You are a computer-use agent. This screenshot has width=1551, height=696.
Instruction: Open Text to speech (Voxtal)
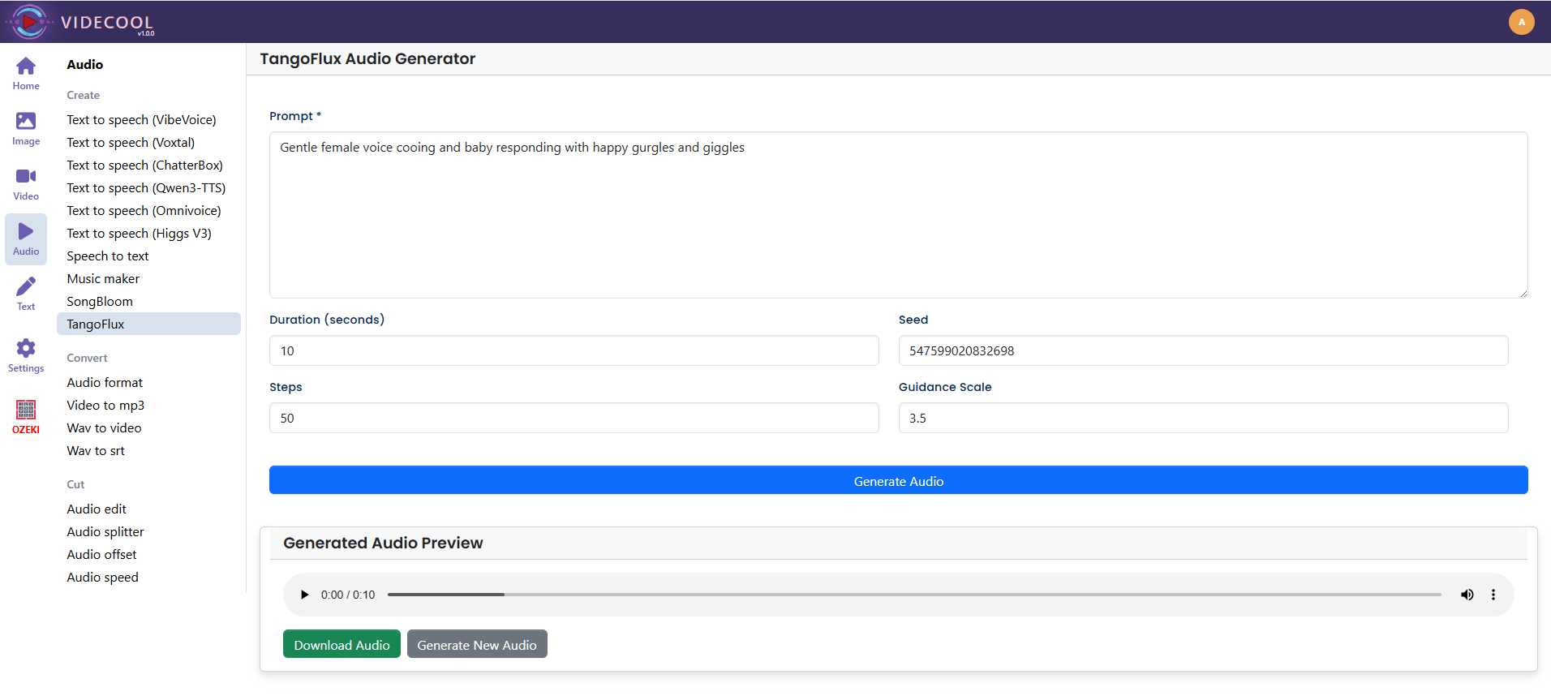click(131, 142)
